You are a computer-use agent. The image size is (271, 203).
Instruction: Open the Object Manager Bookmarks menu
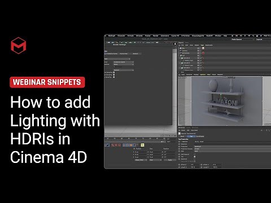(x=209, y=45)
